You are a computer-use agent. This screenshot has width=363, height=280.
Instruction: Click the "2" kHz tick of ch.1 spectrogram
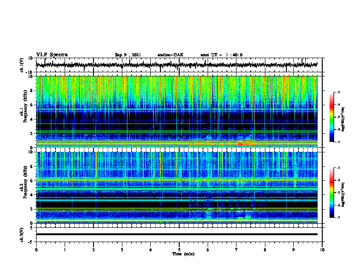coord(32,134)
